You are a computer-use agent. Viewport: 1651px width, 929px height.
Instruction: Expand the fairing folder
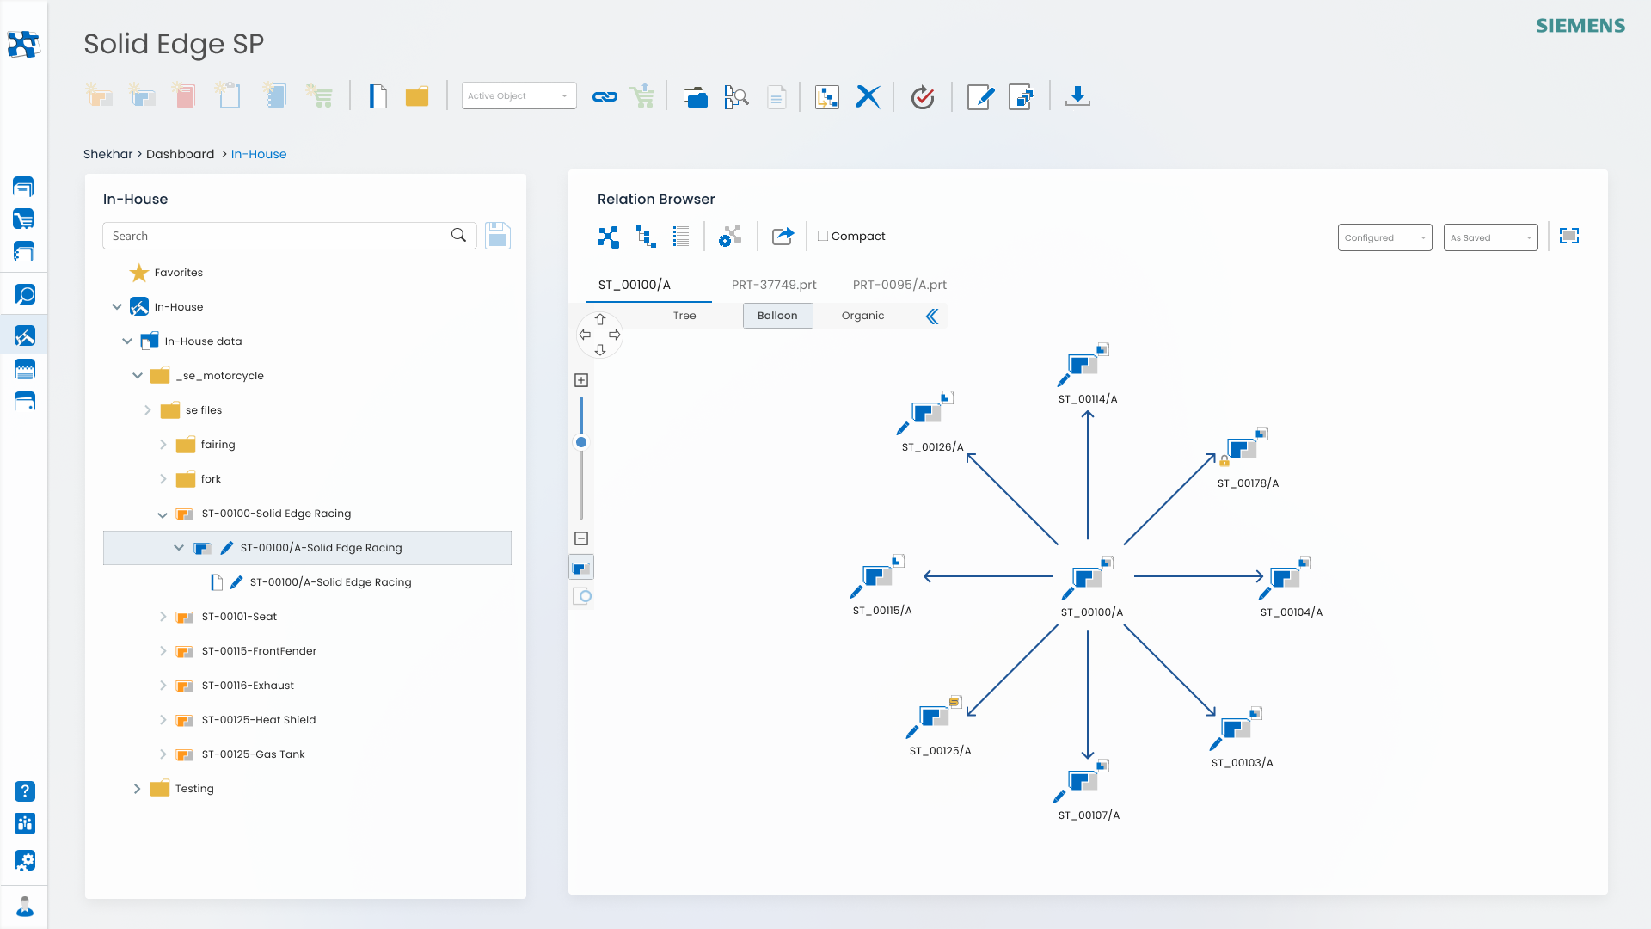(163, 445)
